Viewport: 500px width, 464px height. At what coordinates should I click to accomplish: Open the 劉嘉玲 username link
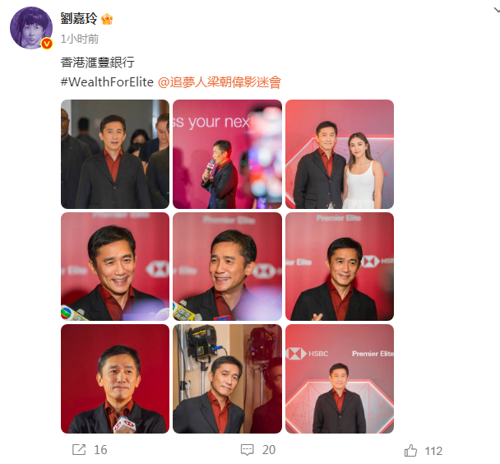click(x=79, y=18)
